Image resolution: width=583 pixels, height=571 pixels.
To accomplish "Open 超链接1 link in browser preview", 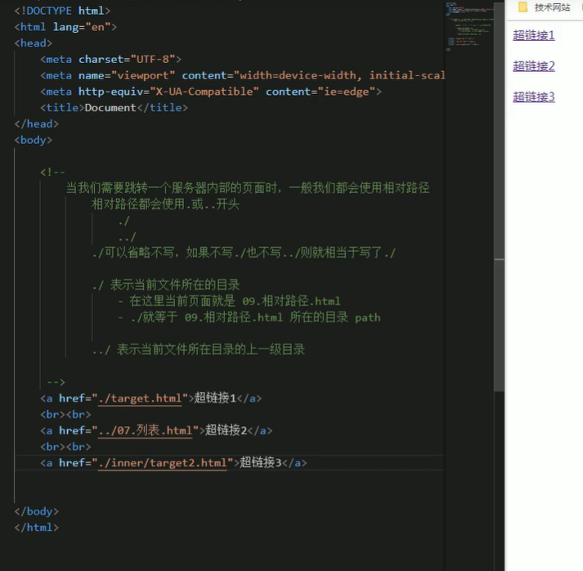I will point(534,35).
